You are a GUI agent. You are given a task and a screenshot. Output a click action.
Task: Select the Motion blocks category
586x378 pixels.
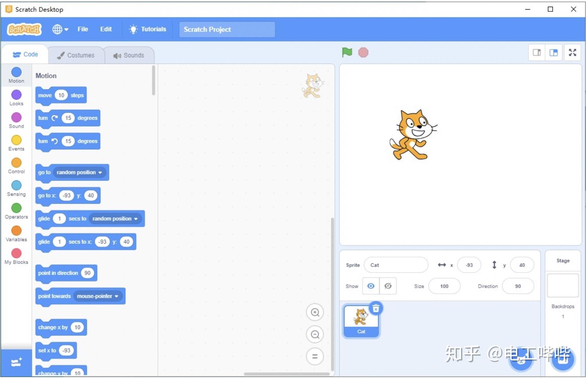pos(16,75)
